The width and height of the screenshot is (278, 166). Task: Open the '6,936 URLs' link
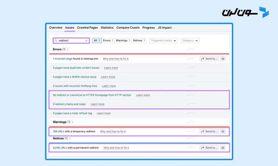coord(60,148)
